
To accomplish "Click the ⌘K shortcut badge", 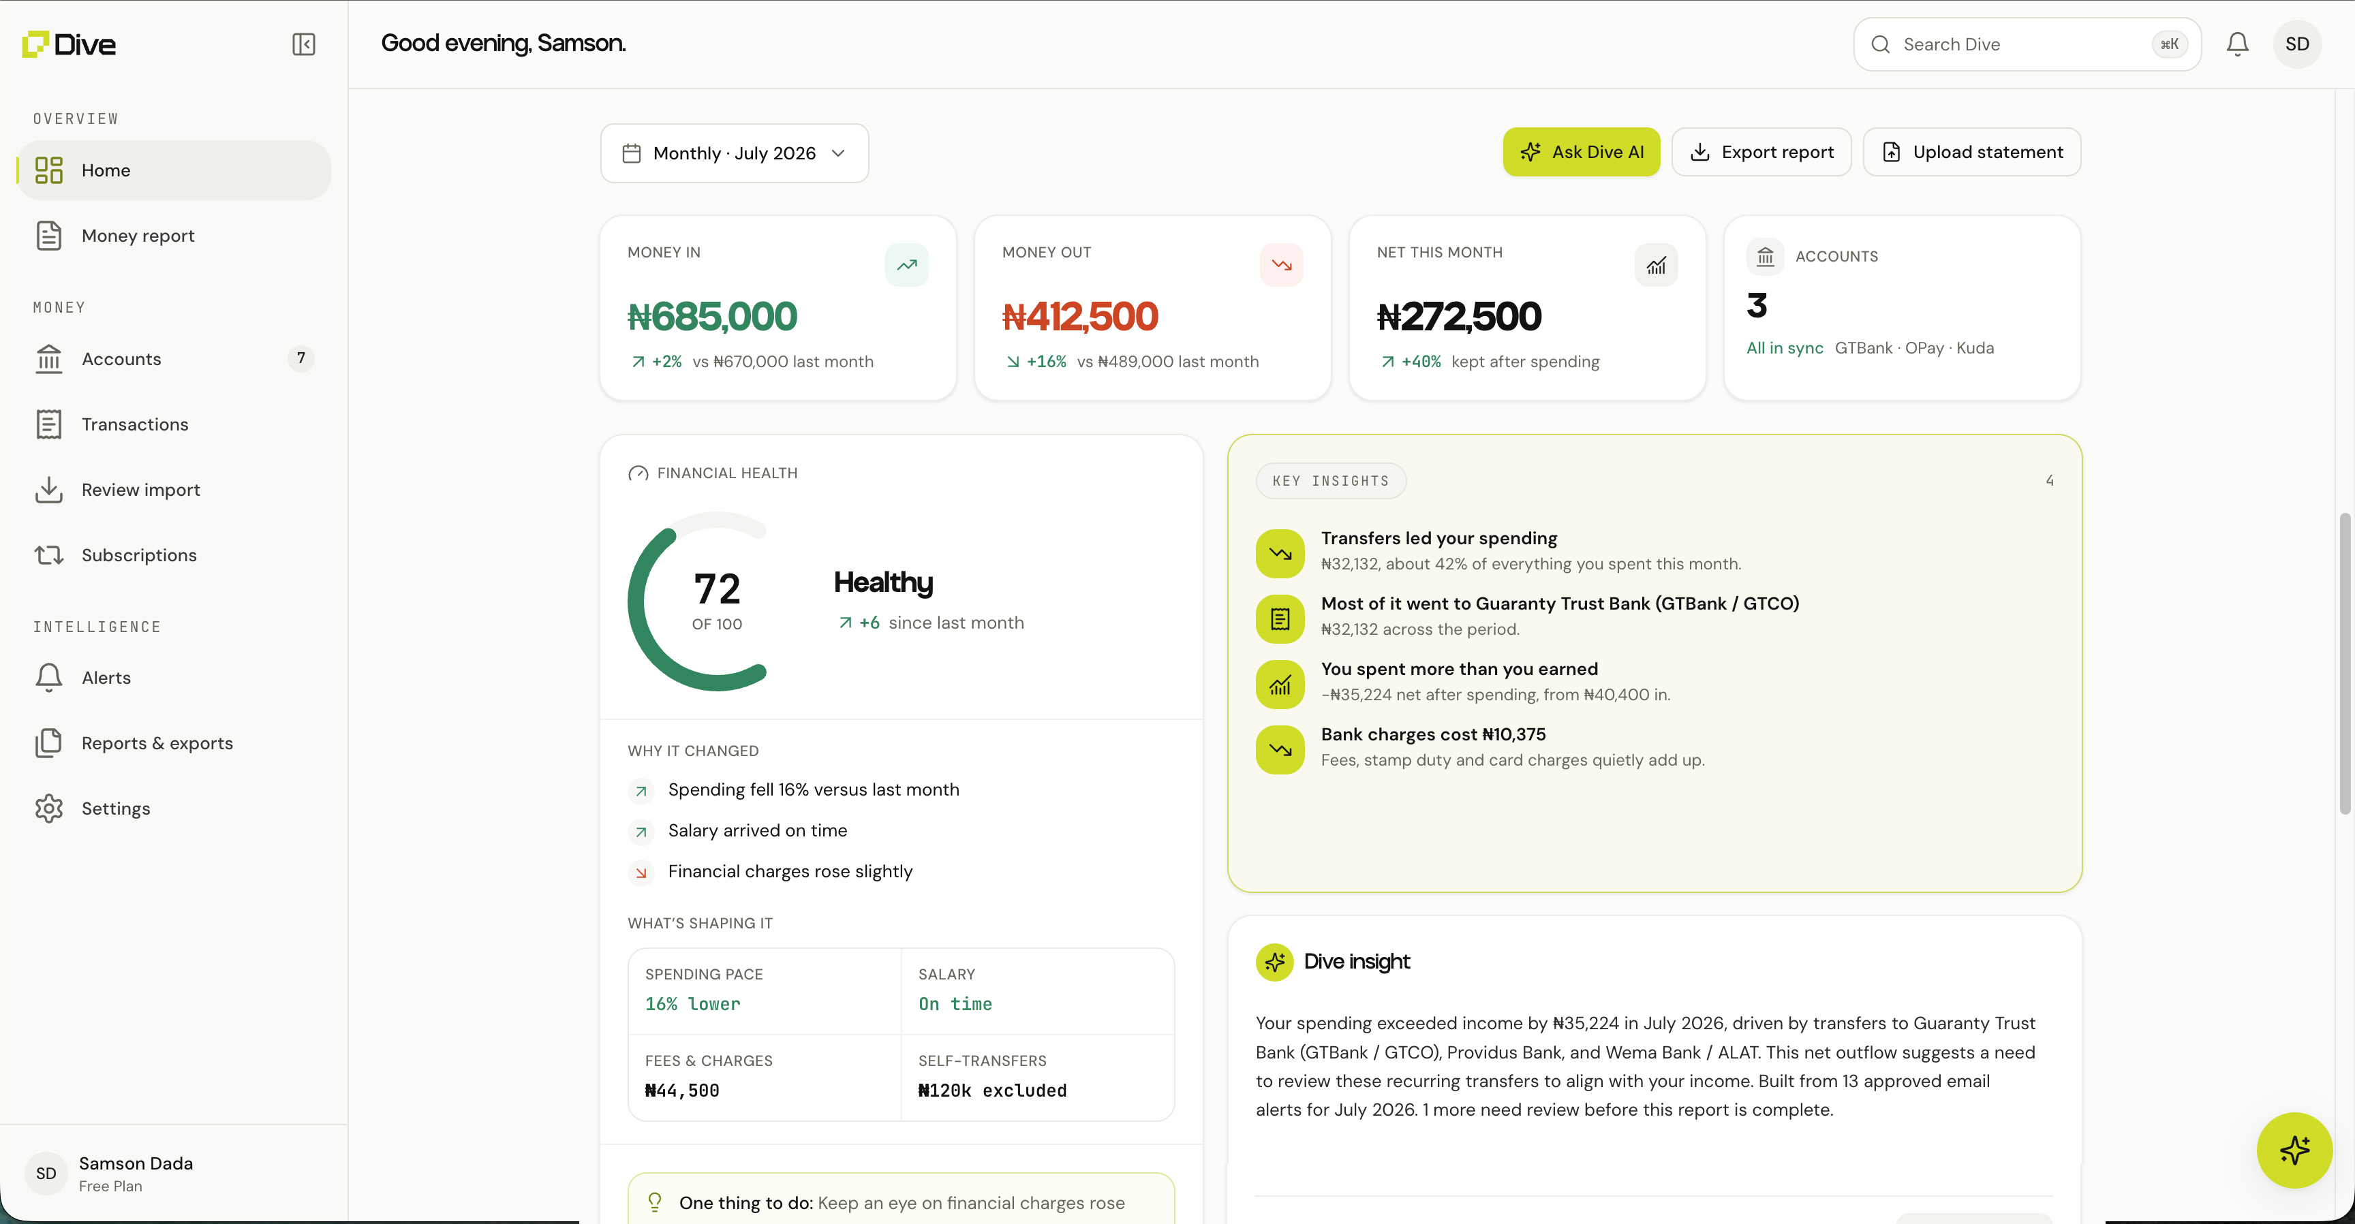I will point(2170,44).
